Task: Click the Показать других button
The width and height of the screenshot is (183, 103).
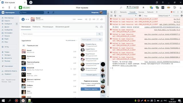Action: [90, 75]
